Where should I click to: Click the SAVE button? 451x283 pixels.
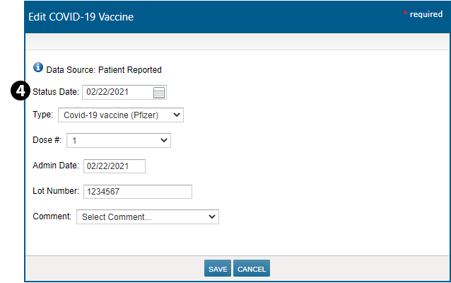[218, 269]
